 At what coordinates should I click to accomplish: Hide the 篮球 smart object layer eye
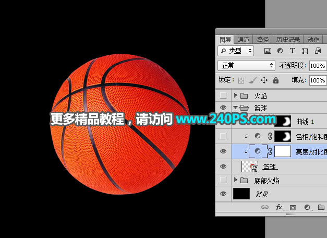click(223, 166)
